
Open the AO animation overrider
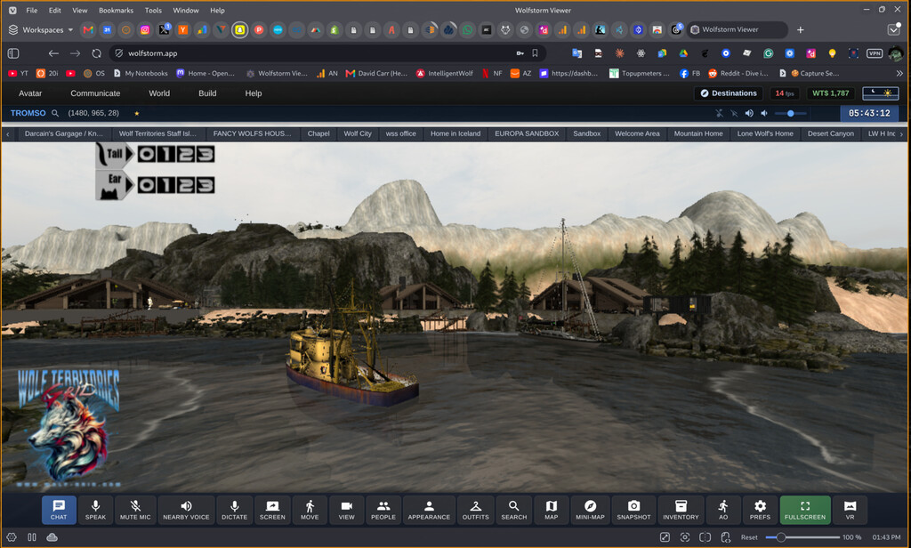[722, 510]
